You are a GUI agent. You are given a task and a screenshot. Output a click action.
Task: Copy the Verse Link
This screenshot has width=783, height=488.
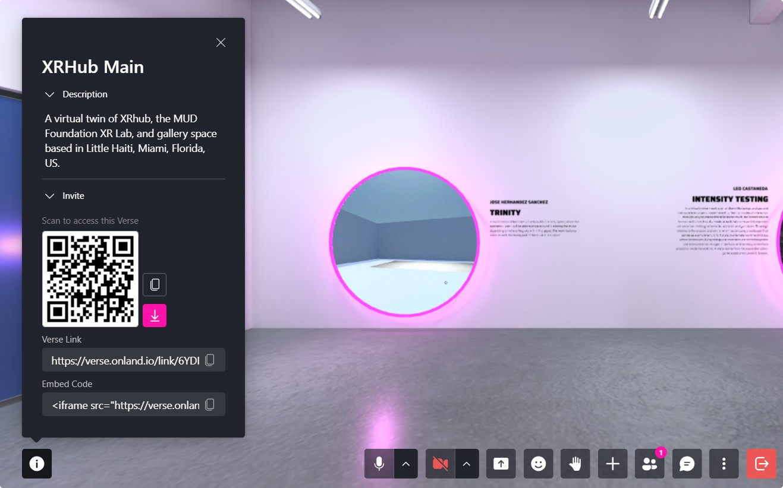click(209, 360)
